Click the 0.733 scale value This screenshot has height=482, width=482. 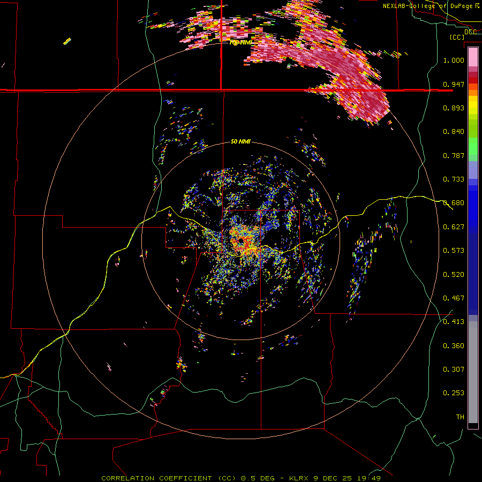[x=454, y=179]
